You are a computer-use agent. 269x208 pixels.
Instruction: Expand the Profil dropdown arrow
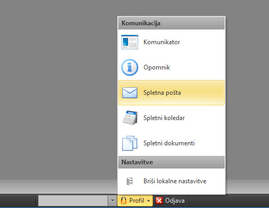click(149, 201)
